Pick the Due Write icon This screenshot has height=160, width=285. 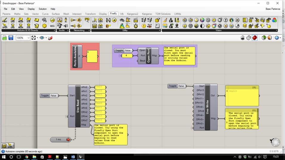click(29, 26)
